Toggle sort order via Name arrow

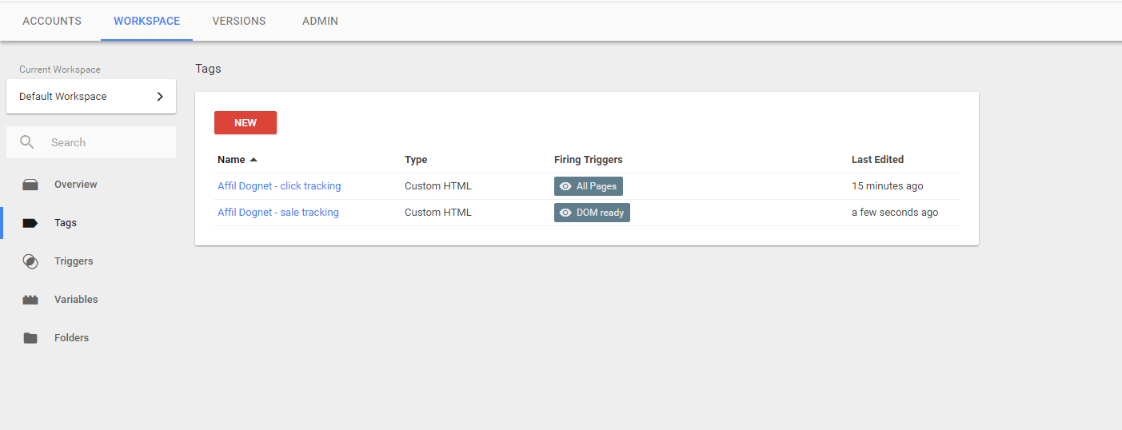pos(254,160)
